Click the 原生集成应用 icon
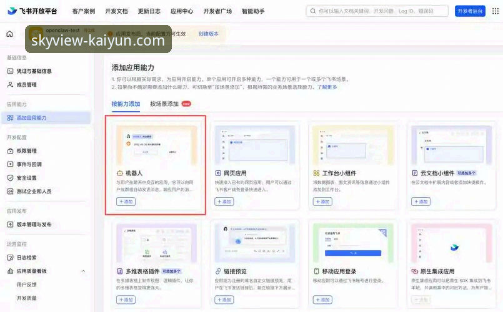The image size is (503, 312). 414,271
